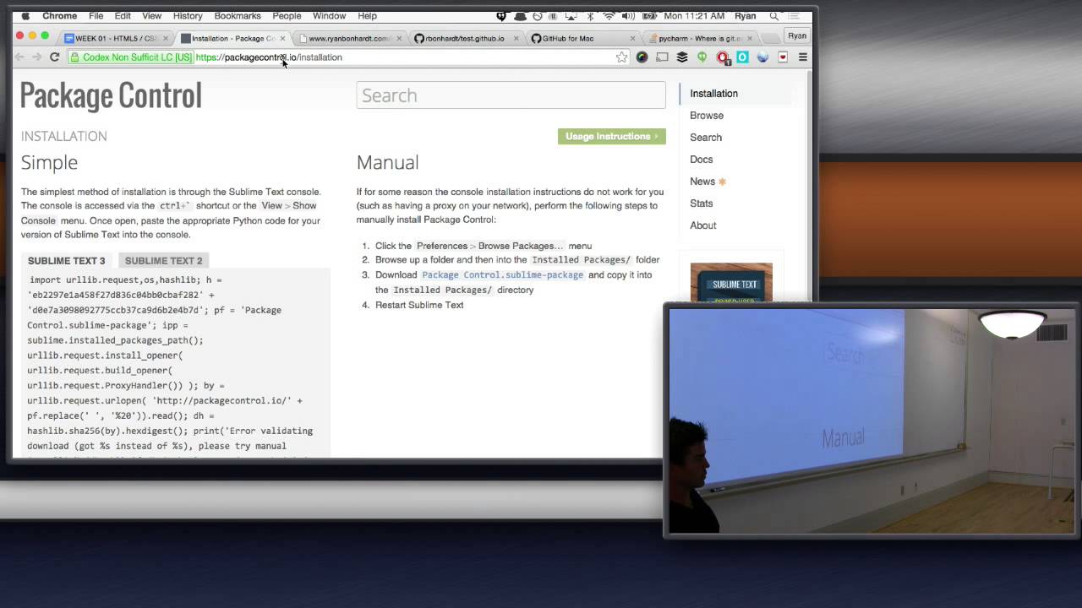Open the Bookmarks menu

[x=238, y=16]
